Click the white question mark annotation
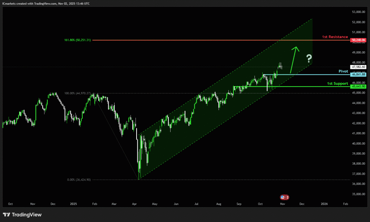 pos(309,58)
